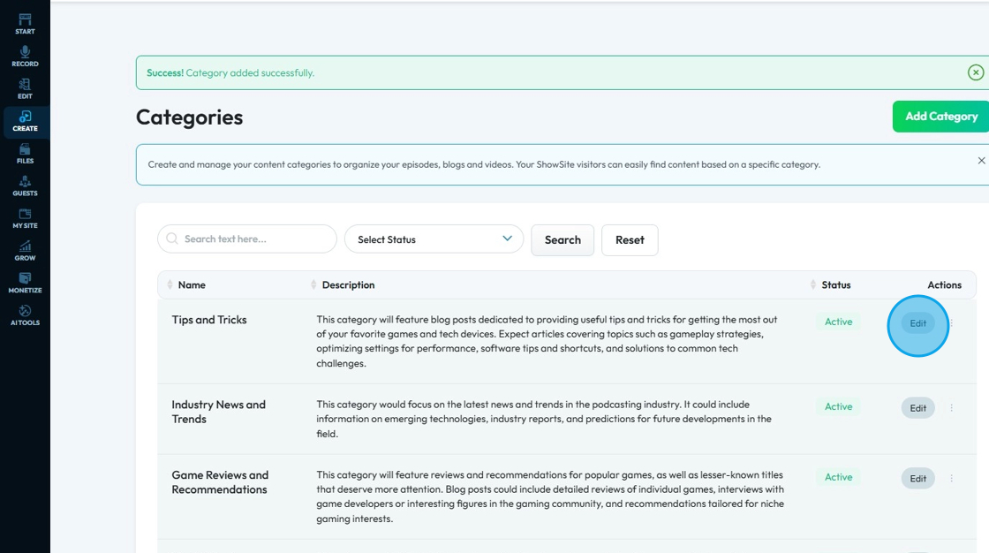Open the Files section icon
The image size is (989, 553).
[x=25, y=154]
